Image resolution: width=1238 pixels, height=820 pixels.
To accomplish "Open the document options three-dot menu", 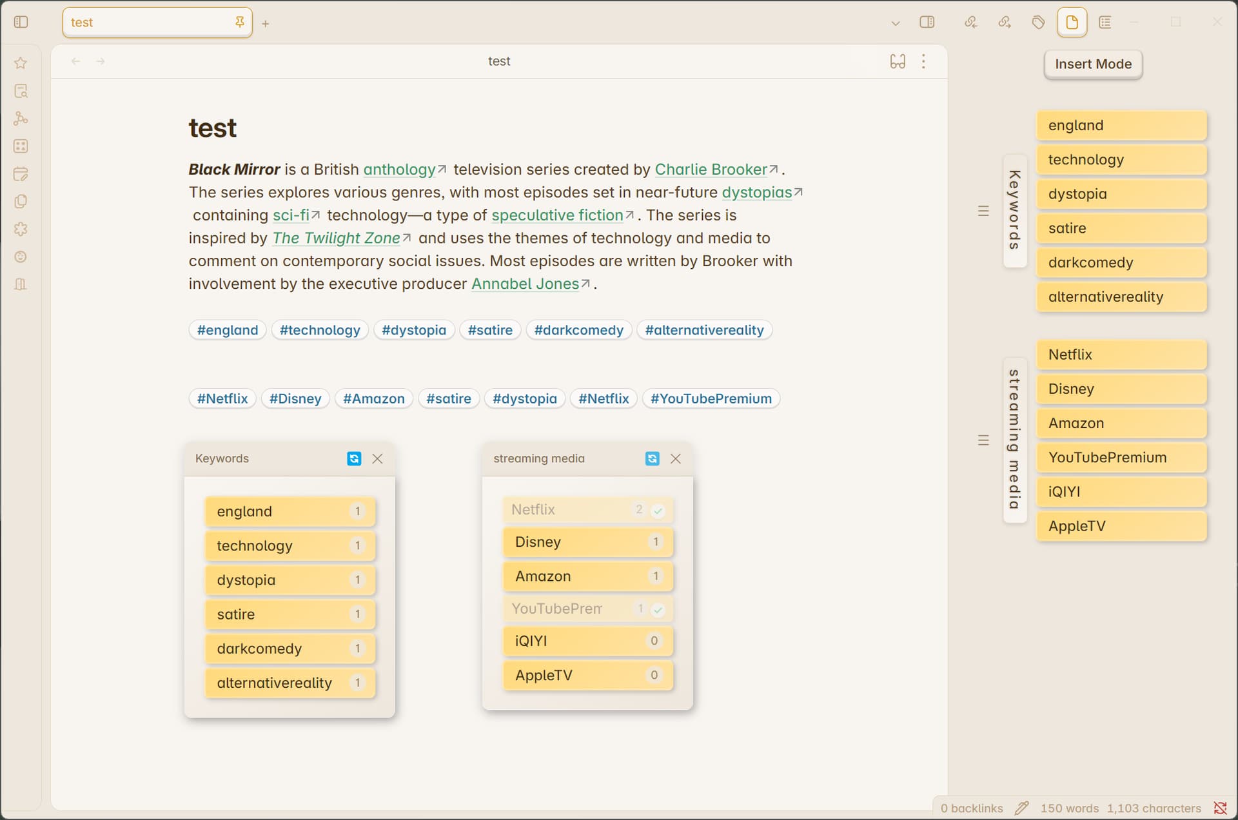I will (923, 61).
